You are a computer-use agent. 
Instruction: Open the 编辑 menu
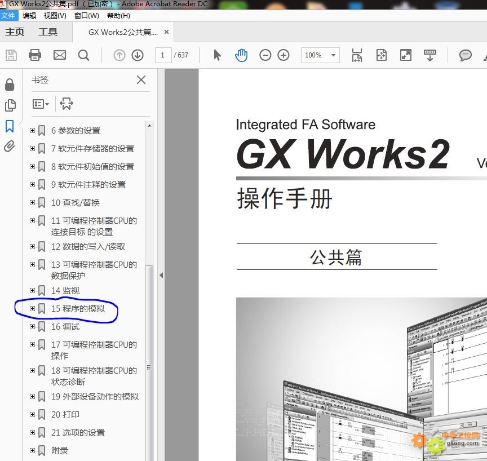(x=29, y=16)
